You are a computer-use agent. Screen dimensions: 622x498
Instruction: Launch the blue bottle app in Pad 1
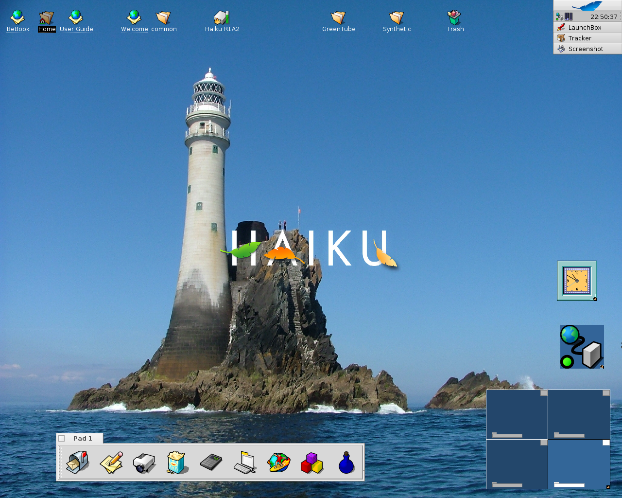click(346, 462)
